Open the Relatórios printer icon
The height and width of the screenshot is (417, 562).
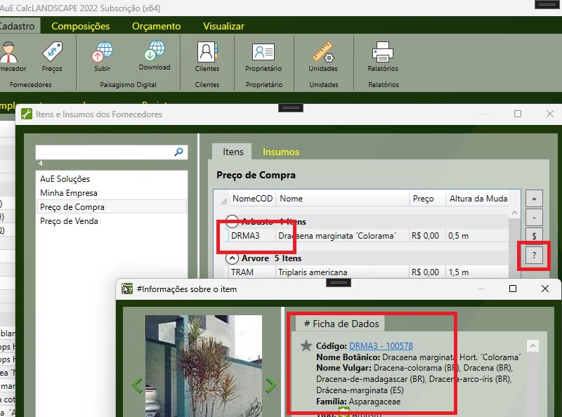tap(382, 53)
